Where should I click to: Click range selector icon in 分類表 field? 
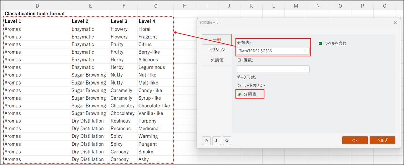pos(305,51)
